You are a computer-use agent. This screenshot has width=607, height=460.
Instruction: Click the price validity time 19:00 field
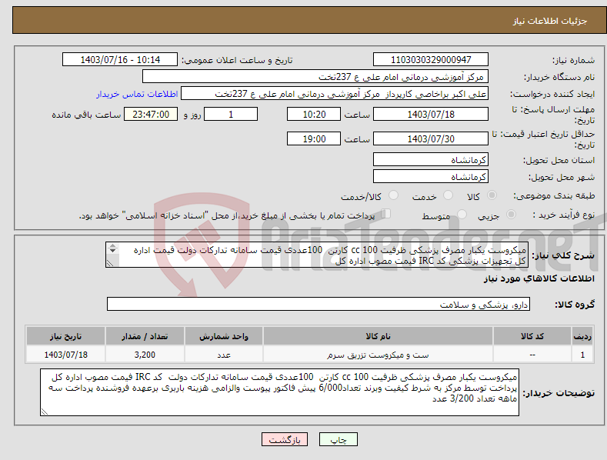click(314, 138)
